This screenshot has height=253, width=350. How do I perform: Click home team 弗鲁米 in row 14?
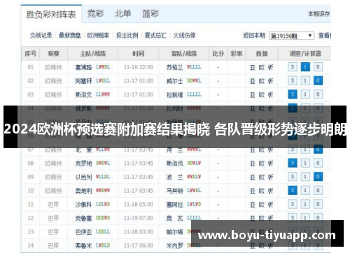pyautogui.click(x=83, y=245)
